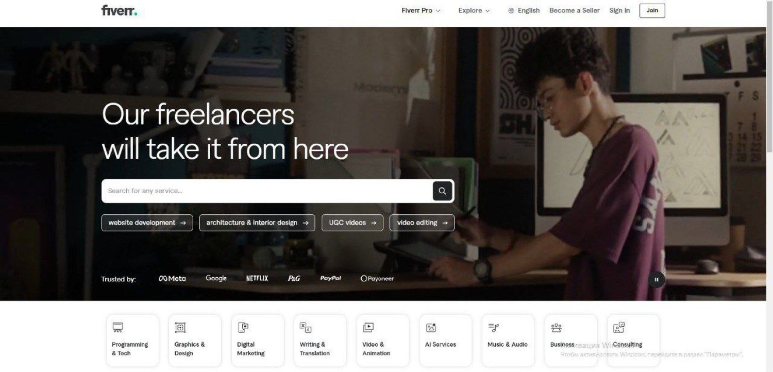Open the Digital Marketing category icon
The image size is (773, 372).
(x=243, y=328)
